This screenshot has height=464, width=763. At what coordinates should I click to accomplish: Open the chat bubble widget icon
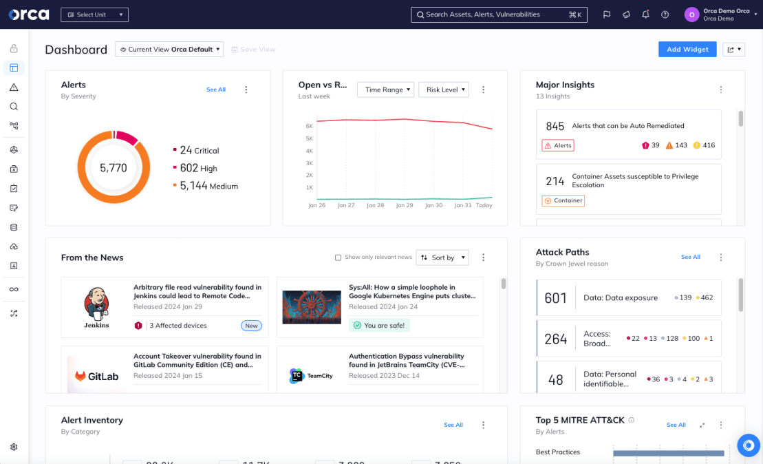(749, 445)
